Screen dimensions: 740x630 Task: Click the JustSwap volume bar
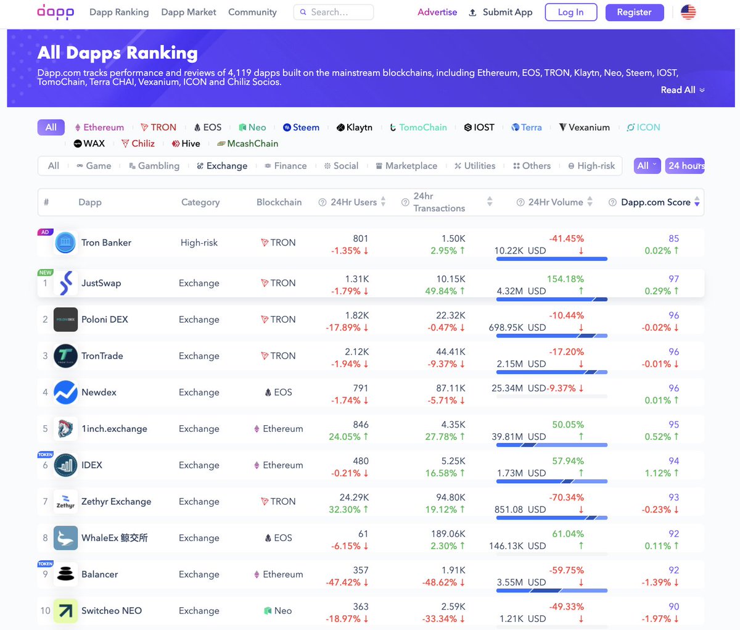551,299
